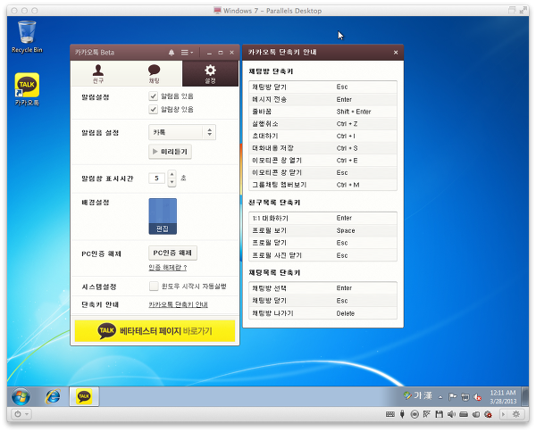Close the 카카오톡 단축키 안내 window
536x432 pixels.
pos(396,53)
